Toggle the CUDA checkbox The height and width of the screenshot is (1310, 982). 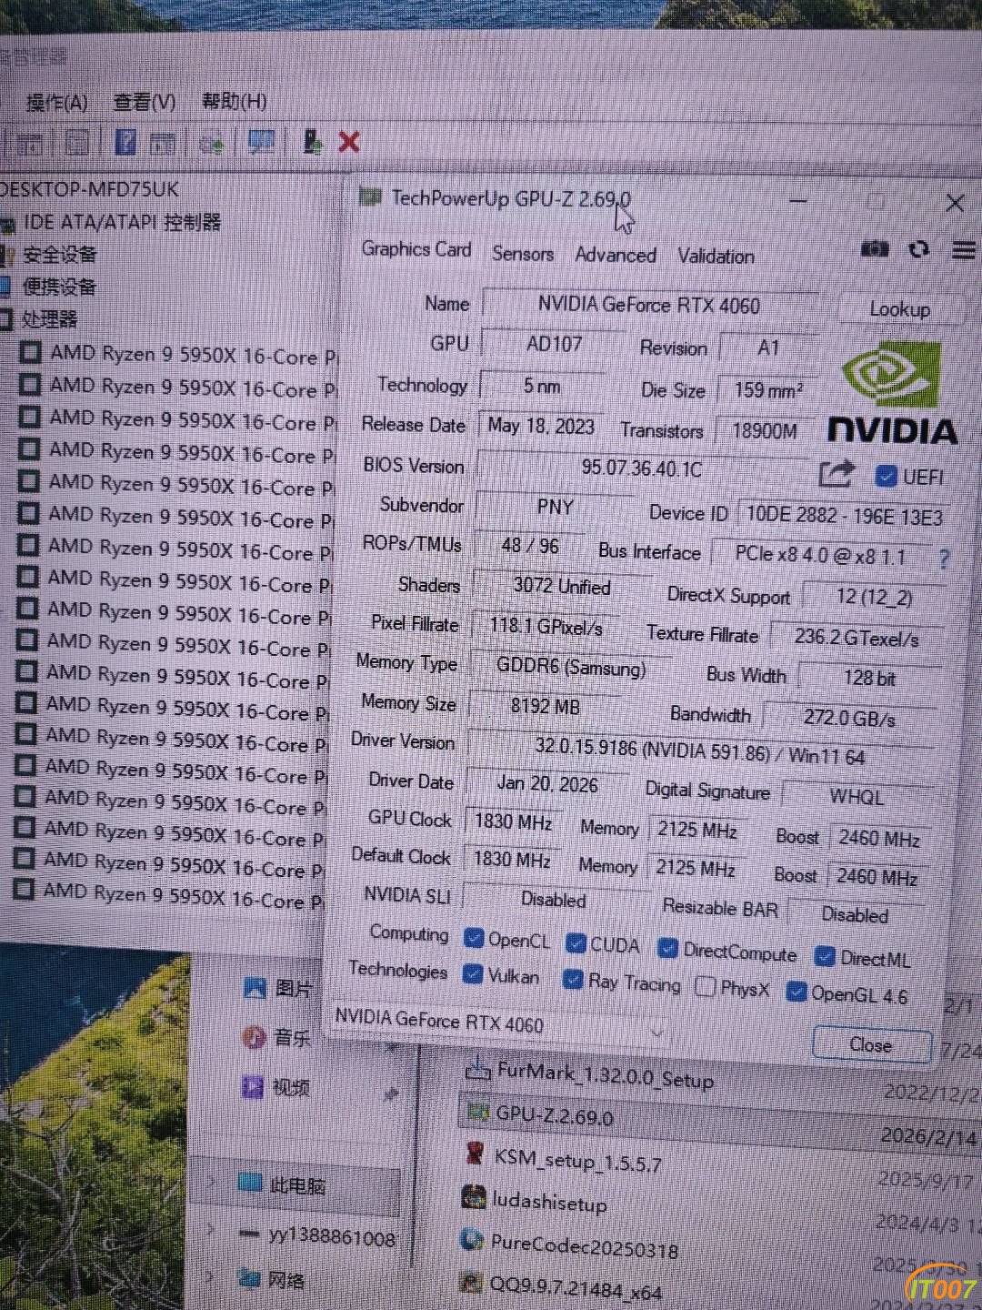click(576, 942)
